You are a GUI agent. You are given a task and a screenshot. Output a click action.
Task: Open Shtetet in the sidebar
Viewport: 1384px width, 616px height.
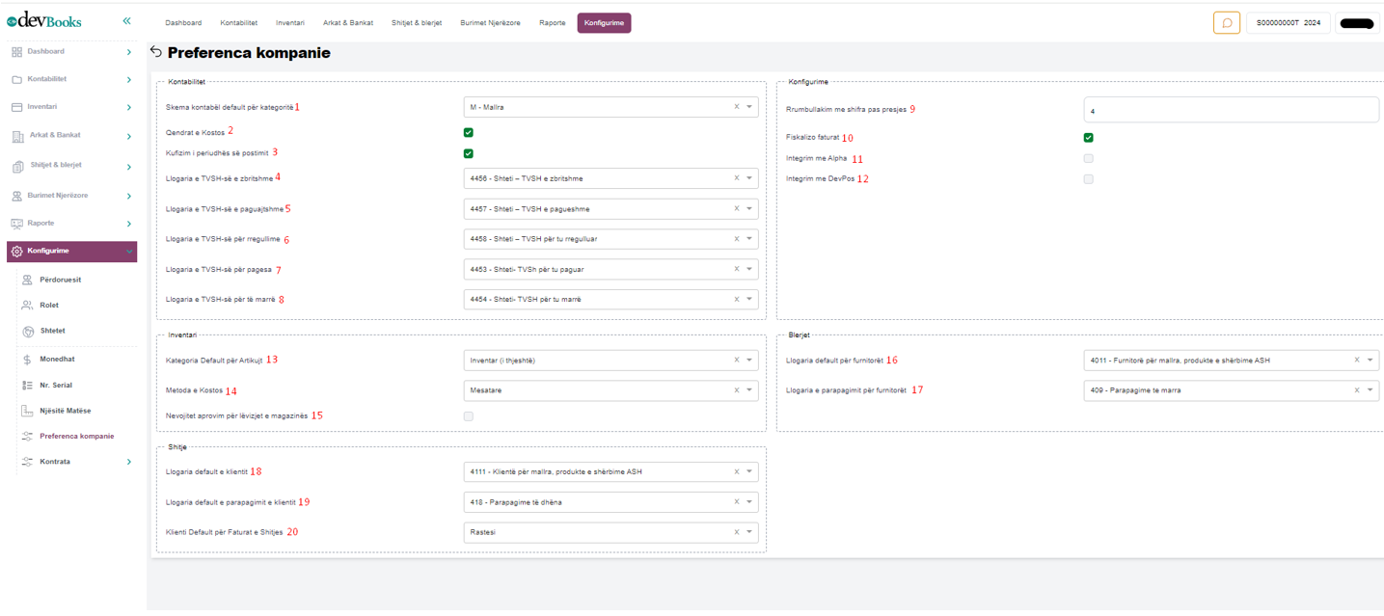click(52, 331)
